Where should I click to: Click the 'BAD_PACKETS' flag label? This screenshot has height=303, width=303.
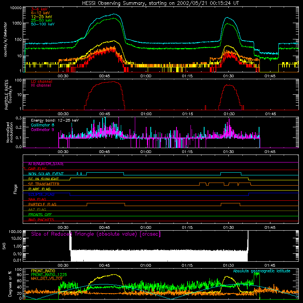tap(41, 220)
